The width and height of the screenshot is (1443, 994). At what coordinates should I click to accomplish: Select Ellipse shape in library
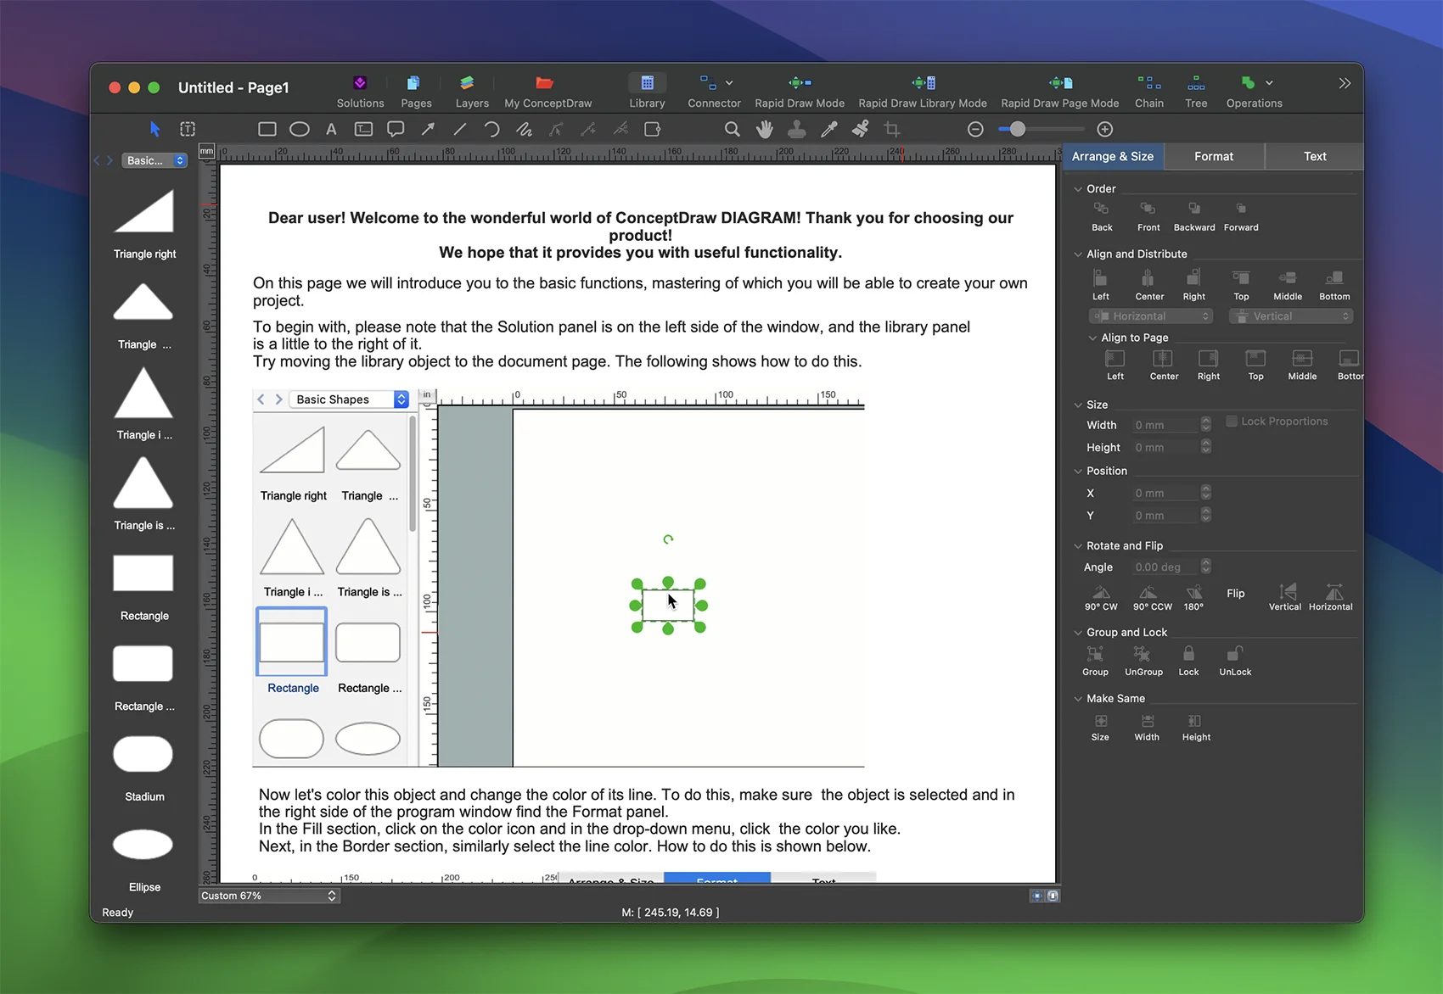(144, 858)
